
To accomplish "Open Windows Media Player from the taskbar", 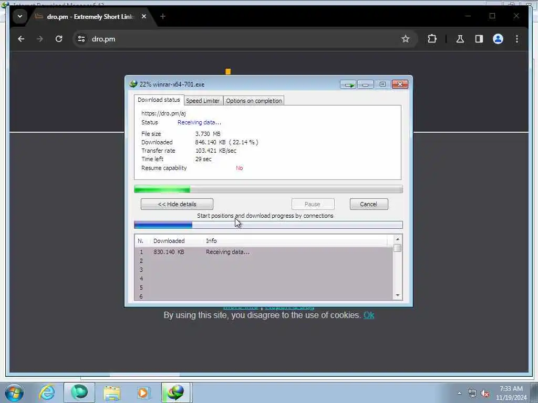I will point(143,393).
